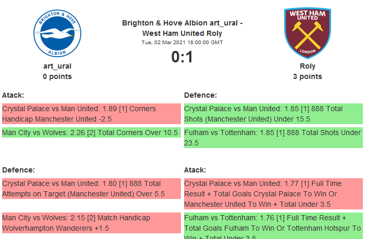Click art_ural's 0 points label
365x239 pixels.
[57, 76]
